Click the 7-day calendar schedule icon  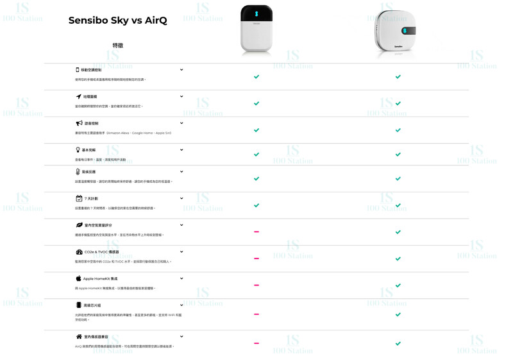coord(79,199)
